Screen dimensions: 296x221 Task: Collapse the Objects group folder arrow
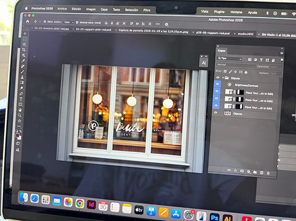pos(223,77)
